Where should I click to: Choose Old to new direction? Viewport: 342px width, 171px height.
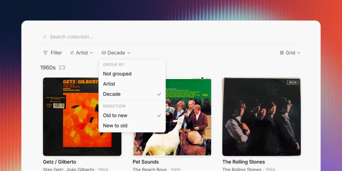point(132,116)
